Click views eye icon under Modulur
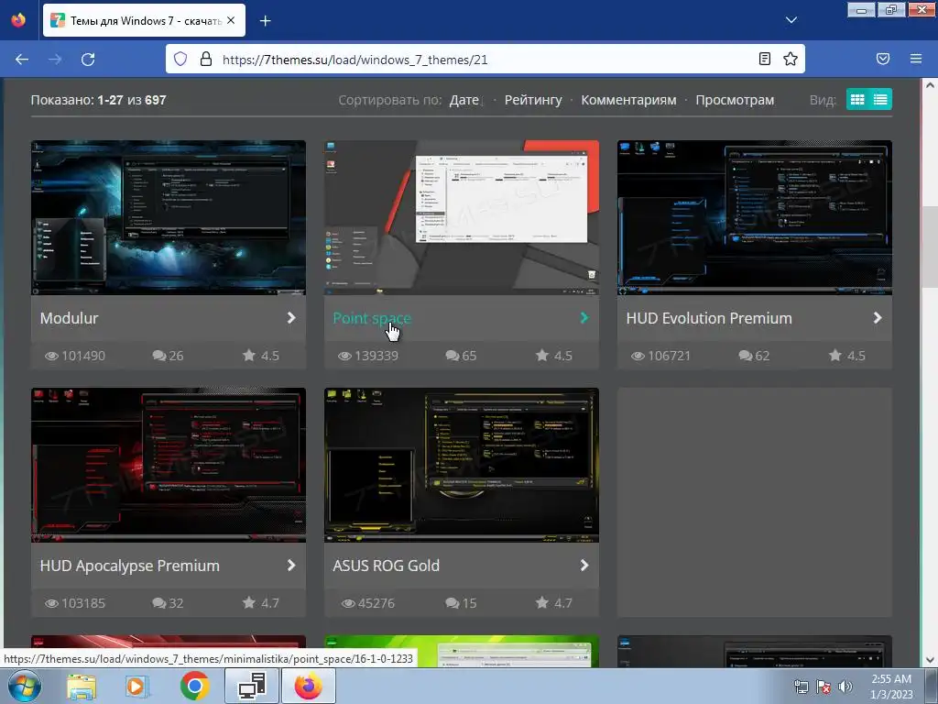Screen dimensions: 938x704 [51, 356]
